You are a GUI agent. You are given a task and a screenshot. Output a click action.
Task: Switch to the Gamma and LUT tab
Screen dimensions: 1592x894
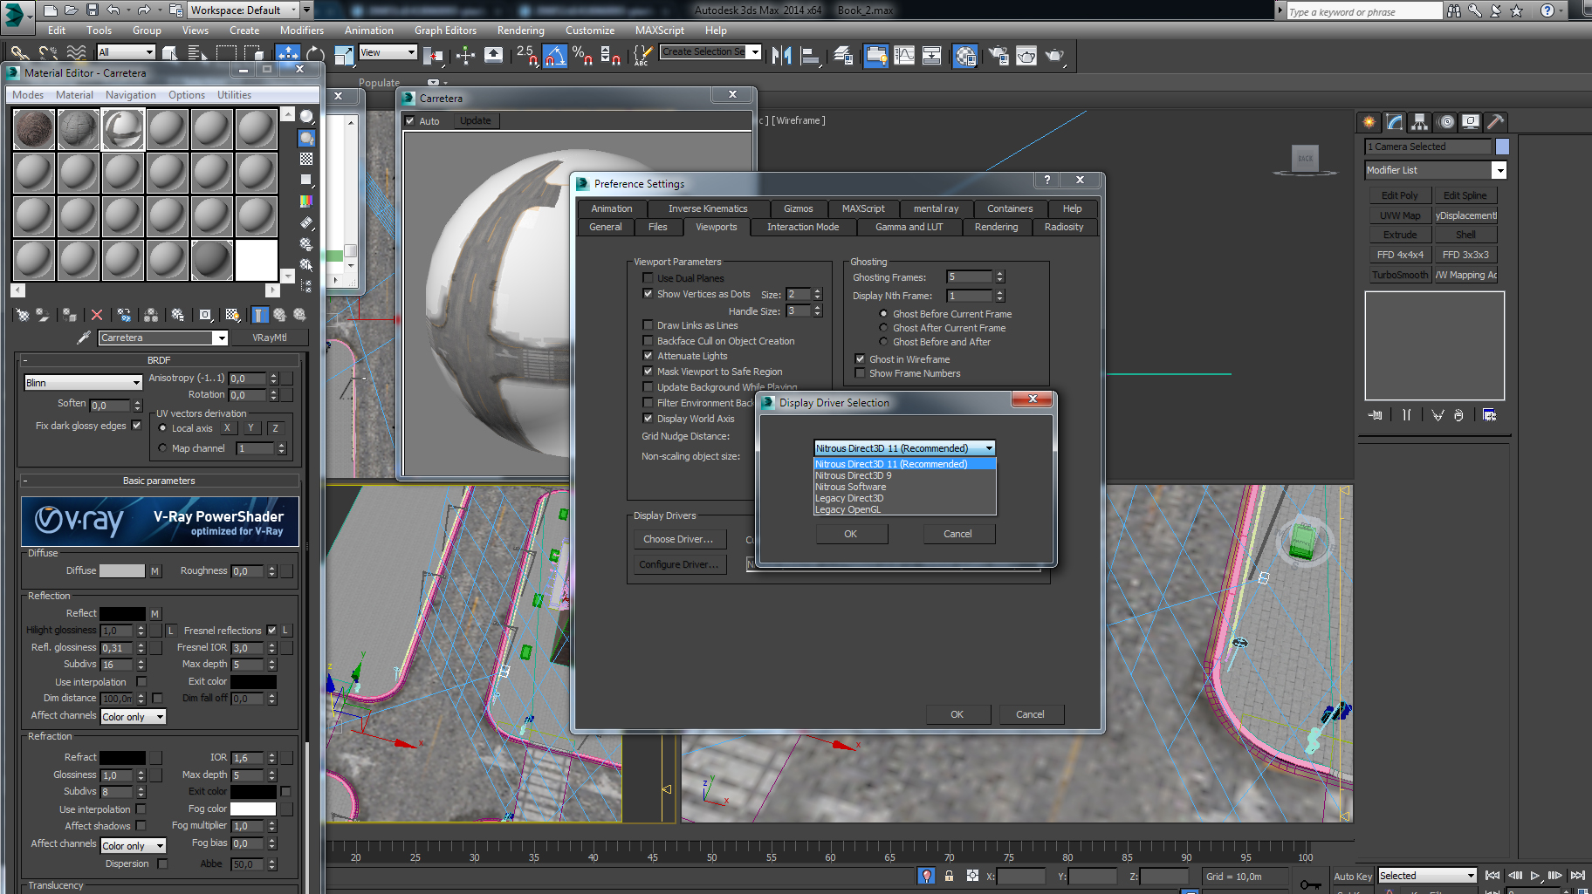click(909, 227)
